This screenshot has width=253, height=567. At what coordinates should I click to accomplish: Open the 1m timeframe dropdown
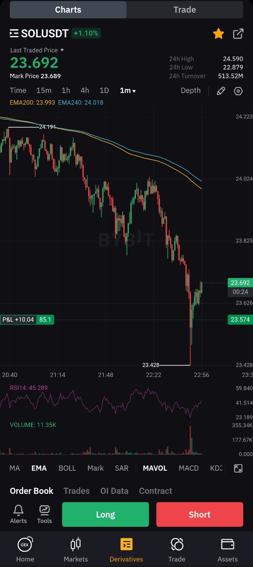point(128,90)
